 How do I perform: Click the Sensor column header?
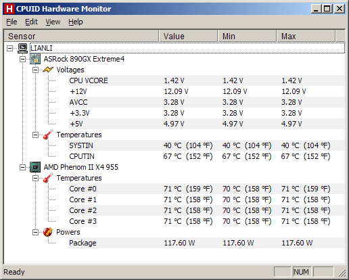[81, 36]
